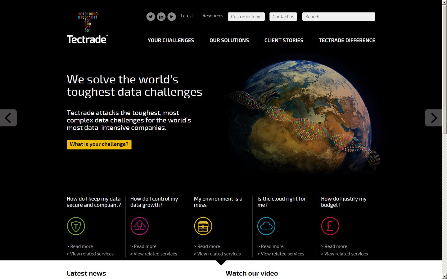The width and height of the screenshot is (447, 279).
Task: Open the Latest link in header
Action: point(187,16)
